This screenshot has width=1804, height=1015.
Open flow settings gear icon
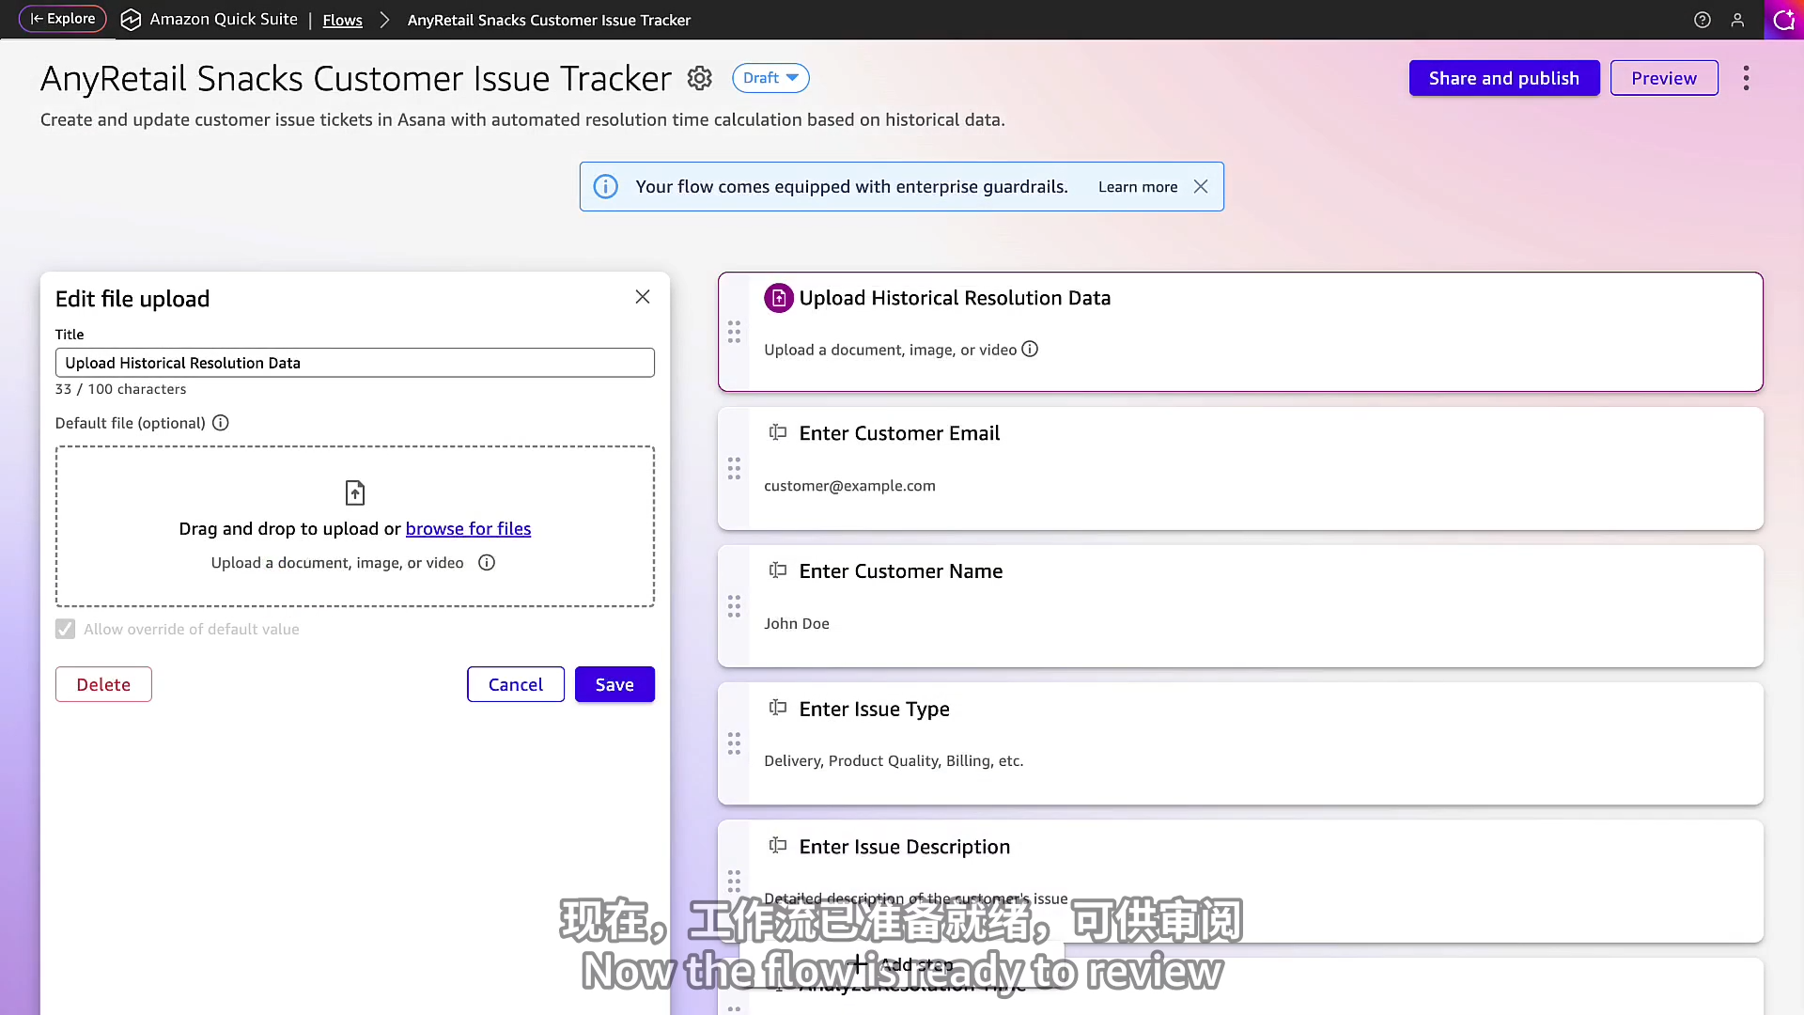[x=699, y=78]
